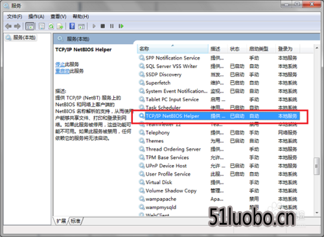Click the 停止 link to stop service
The height and width of the screenshot is (237, 324).
60,64
